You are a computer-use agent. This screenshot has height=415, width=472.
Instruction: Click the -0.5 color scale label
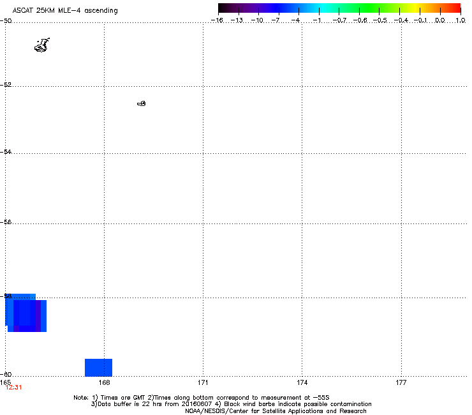[380, 20]
